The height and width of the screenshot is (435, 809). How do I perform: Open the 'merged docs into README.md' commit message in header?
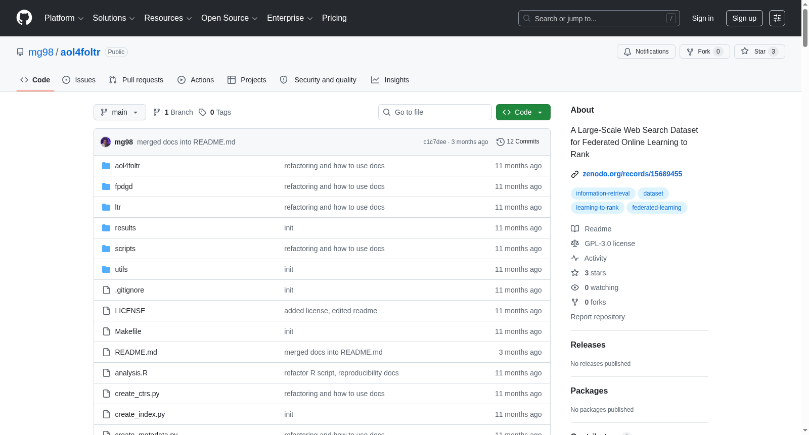pyautogui.click(x=186, y=142)
